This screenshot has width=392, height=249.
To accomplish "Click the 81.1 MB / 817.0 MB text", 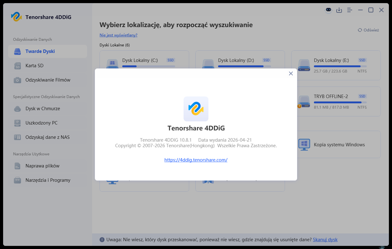I will click(x=331, y=107).
